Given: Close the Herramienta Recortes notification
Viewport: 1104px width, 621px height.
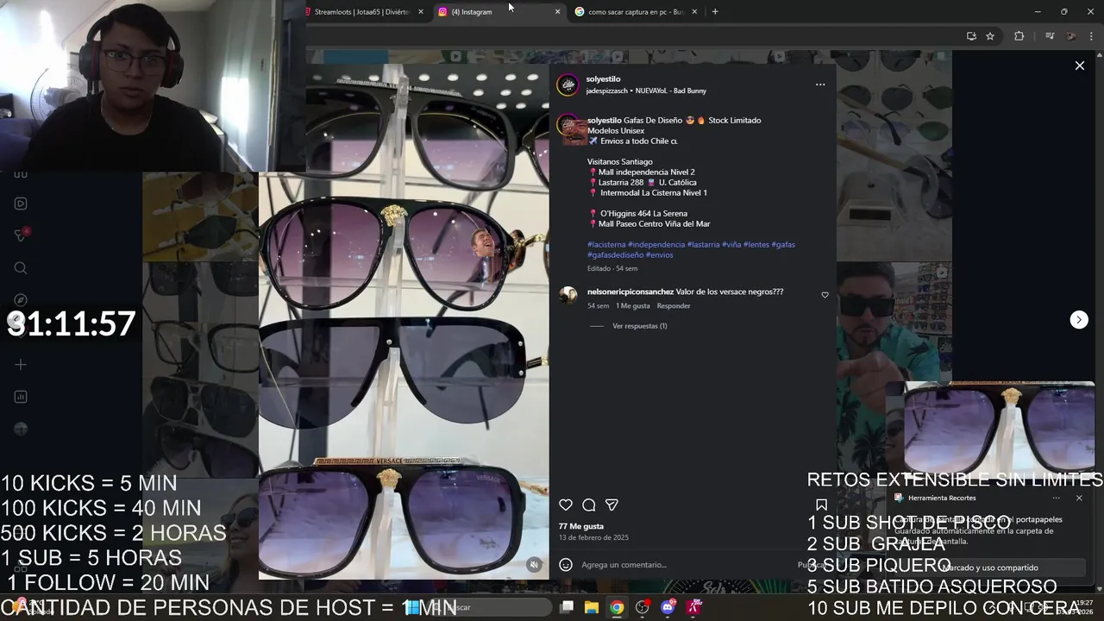Looking at the screenshot, I should (x=1079, y=498).
